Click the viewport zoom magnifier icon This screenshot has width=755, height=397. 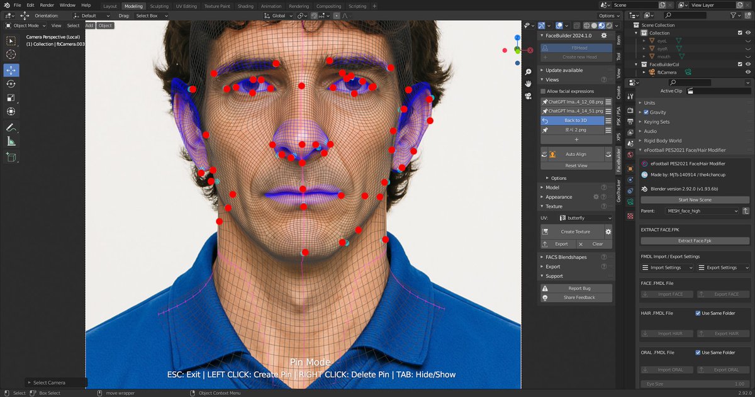point(528,72)
